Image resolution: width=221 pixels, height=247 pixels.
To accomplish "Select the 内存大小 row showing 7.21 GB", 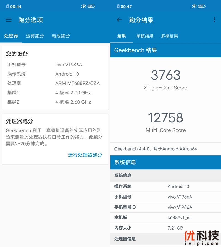I will (x=165, y=228).
